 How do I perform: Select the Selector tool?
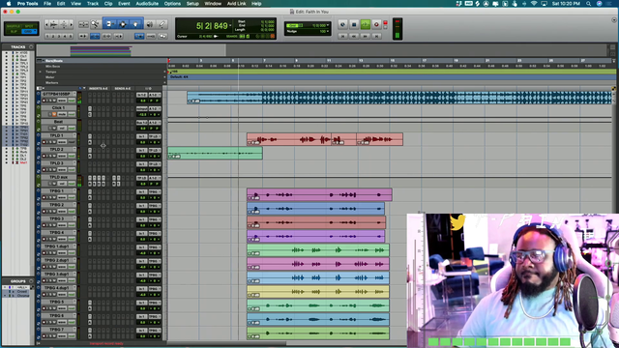point(123,24)
